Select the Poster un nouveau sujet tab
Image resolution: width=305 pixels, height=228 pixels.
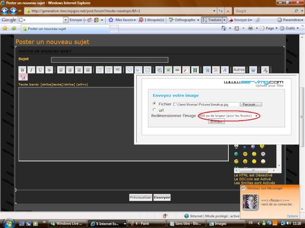point(65,28)
